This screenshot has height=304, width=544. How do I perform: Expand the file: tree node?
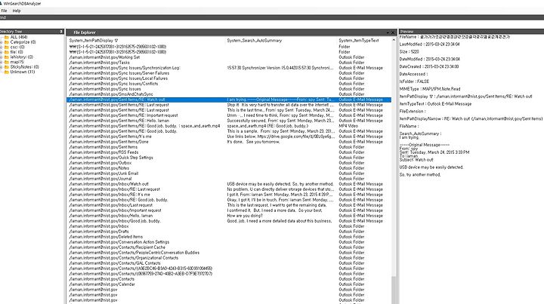coord(2,52)
